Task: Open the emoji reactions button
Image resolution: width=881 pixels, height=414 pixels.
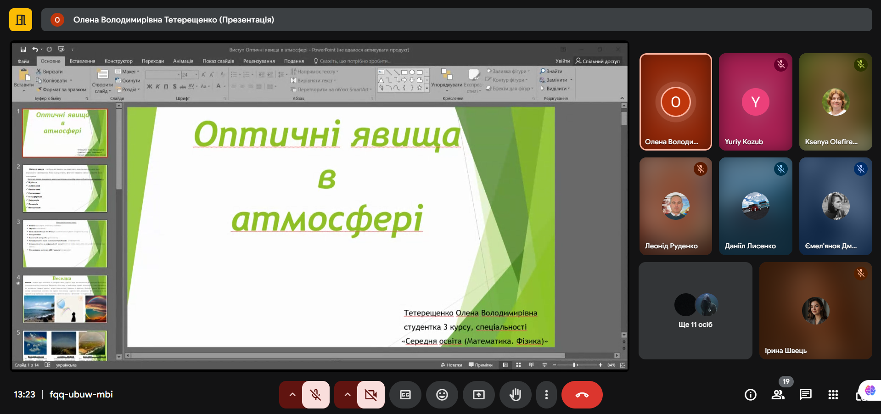Action: [x=442, y=395]
